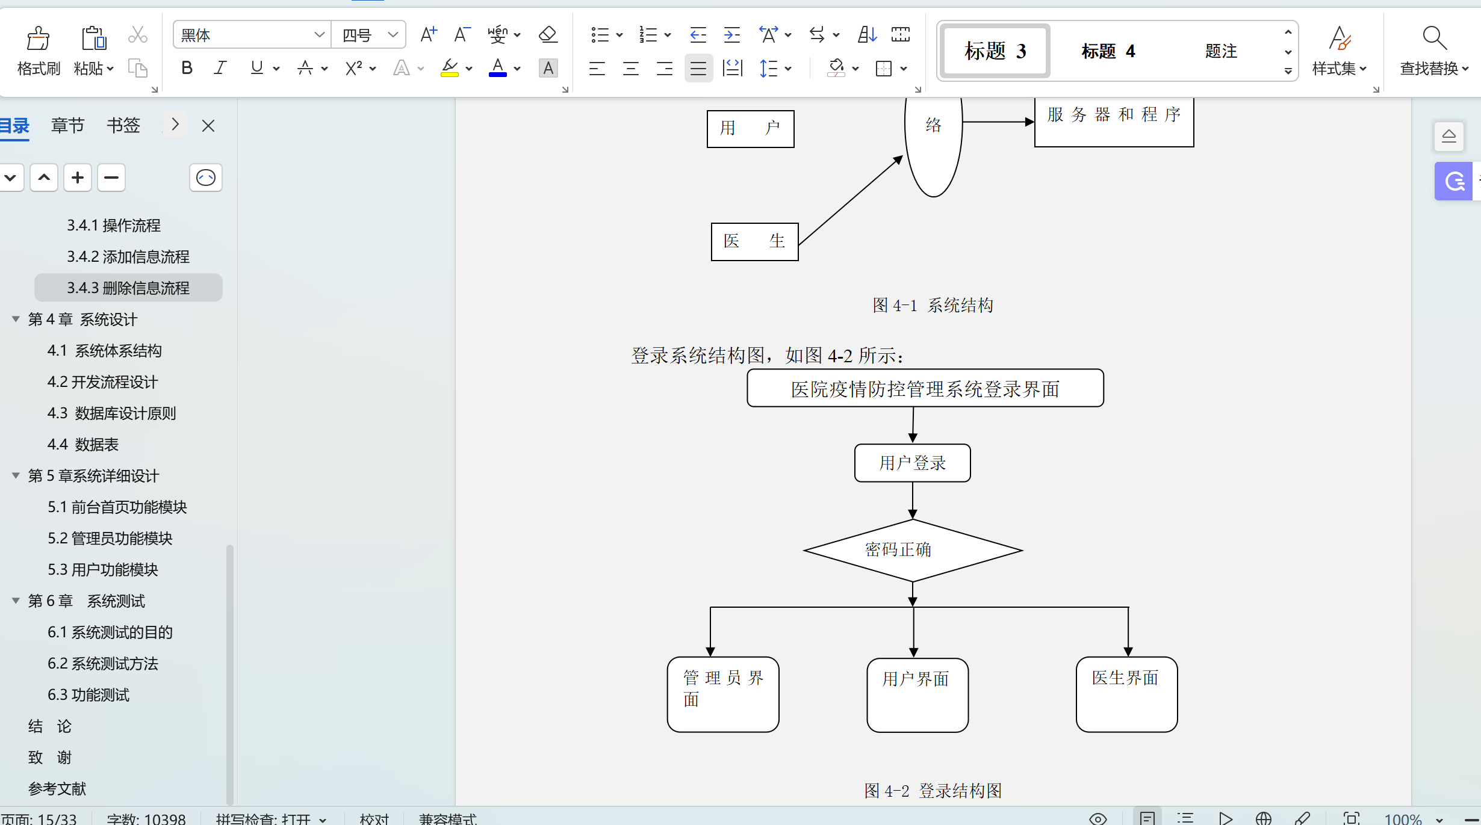Switch to the 章节 tab
Screen dimensions: 1481x825
67,126
